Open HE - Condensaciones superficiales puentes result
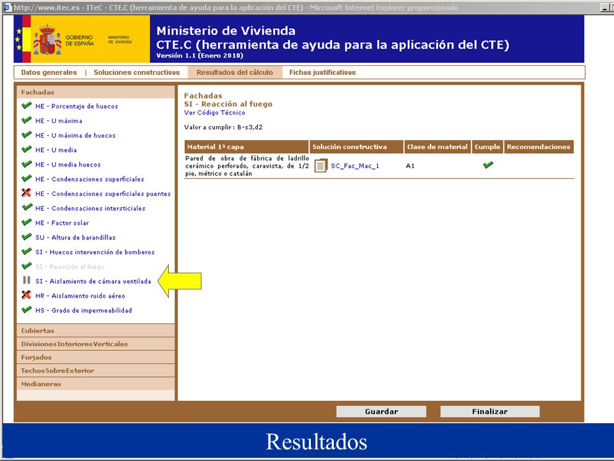Image resolution: width=614 pixels, height=461 pixels. tap(103, 193)
